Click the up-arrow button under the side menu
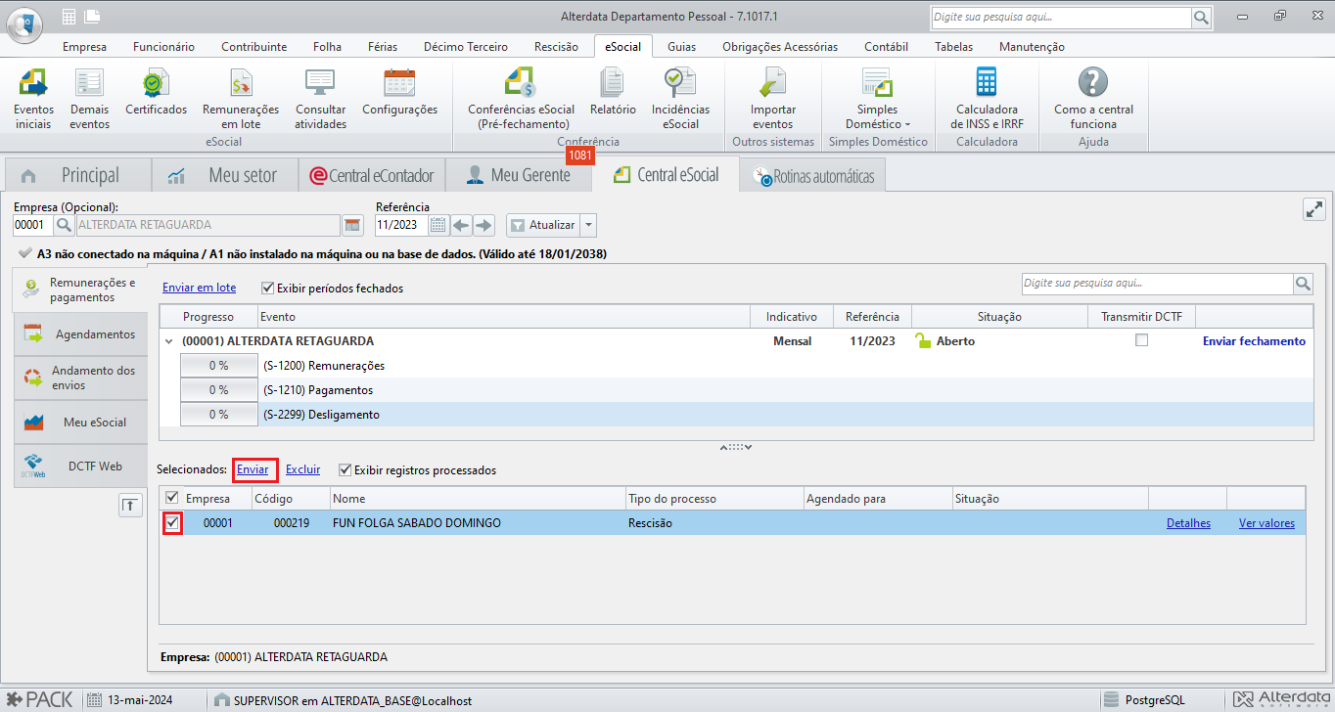This screenshot has width=1335, height=712. pos(129,505)
